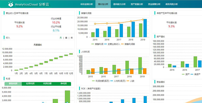Click the 销售利润率 panel title
The width and height of the screenshot is (202, 103).
tap(87, 13)
